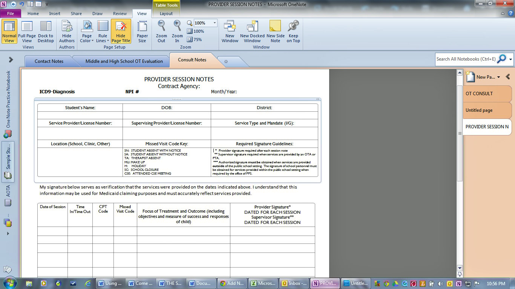The image size is (515, 289).
Task: Customize Quick Access Toolbar dropdown
Action: pyautogui.click(x=47, y=5)
